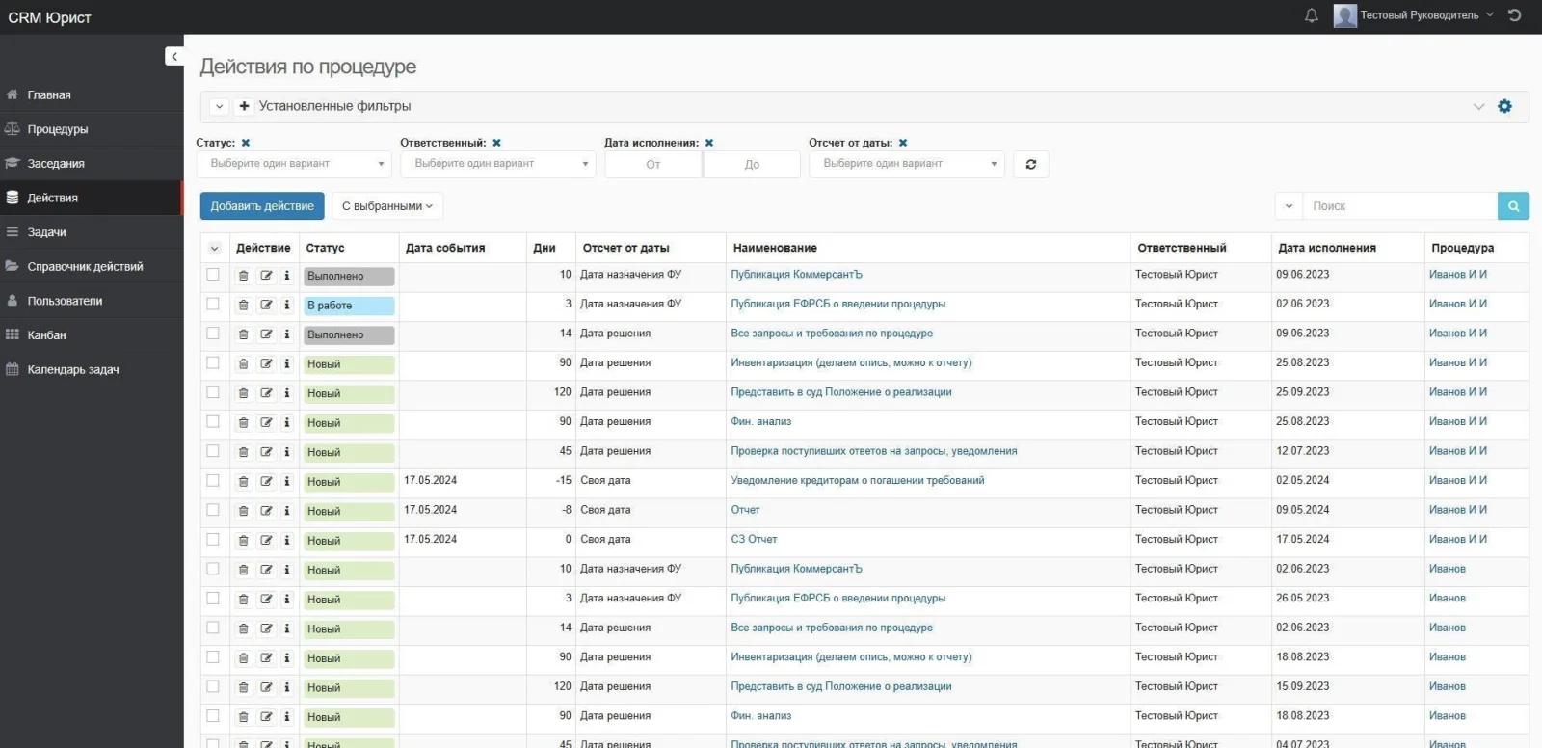Click the blue search magnifier button
This screenshot has width=1542, height=748.
1513,206
